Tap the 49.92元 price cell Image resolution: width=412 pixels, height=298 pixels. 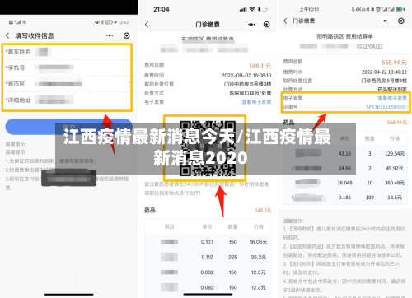click(x=395, y=168)
